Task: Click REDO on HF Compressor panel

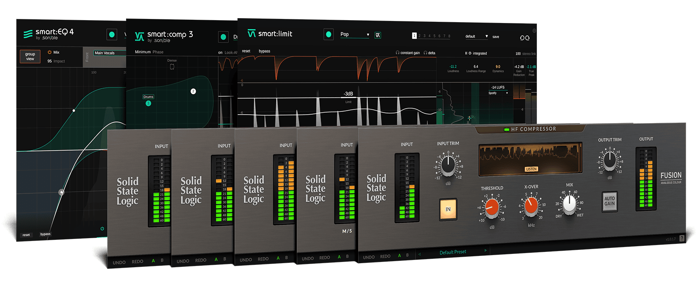Action: click(x=385, y=256)
